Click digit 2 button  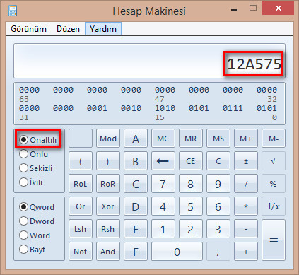pos(191,229)
